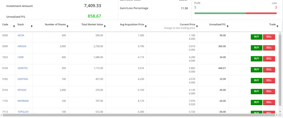The height and width of the screenshot is (118, 283).
Task: Sell KEYASIC shares
Action: tap(269, 91)
